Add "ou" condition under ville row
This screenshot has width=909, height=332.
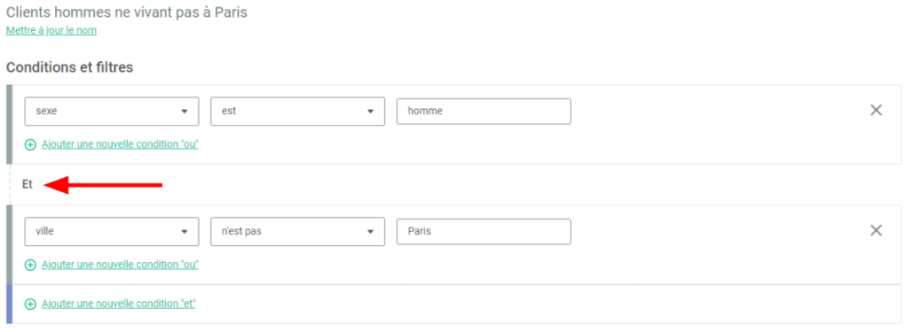point(120,265)
